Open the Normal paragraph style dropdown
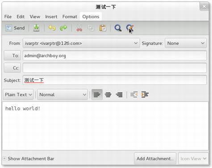The image size is (212, 168). (x=62, y=95)
